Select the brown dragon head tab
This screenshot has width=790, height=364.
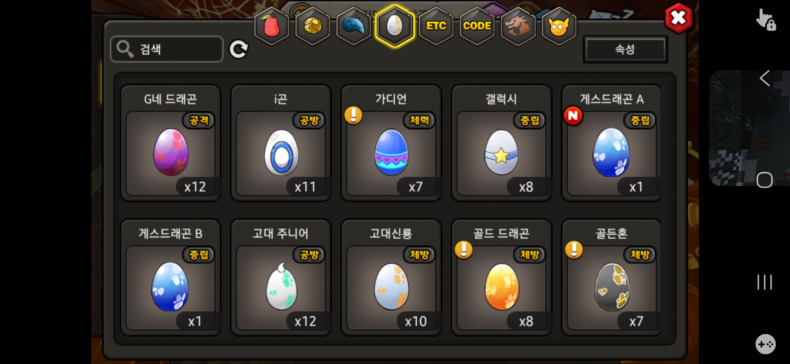pos(518,26)
